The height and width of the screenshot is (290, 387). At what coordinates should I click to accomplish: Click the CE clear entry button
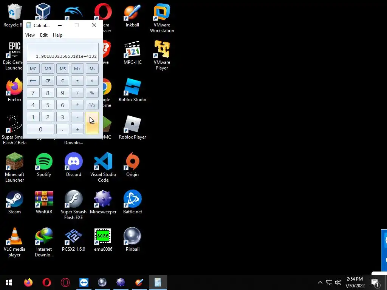pos(48,81)
